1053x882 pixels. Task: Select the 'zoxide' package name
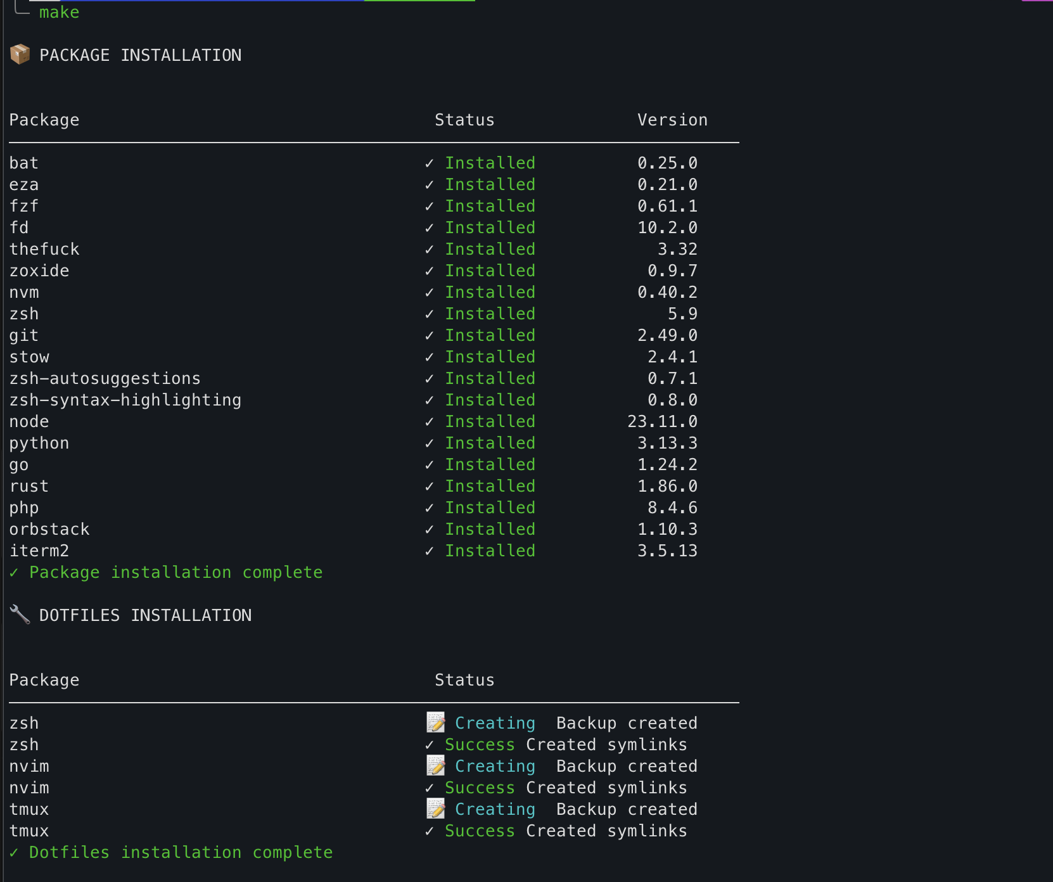coord(39,271)
